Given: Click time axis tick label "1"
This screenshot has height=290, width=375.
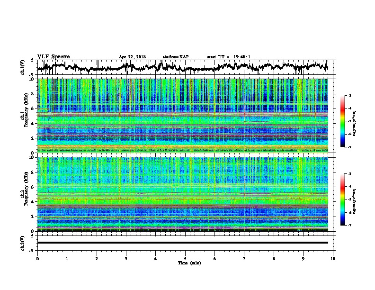Looking at the screenshot, I should pos(67,259).
